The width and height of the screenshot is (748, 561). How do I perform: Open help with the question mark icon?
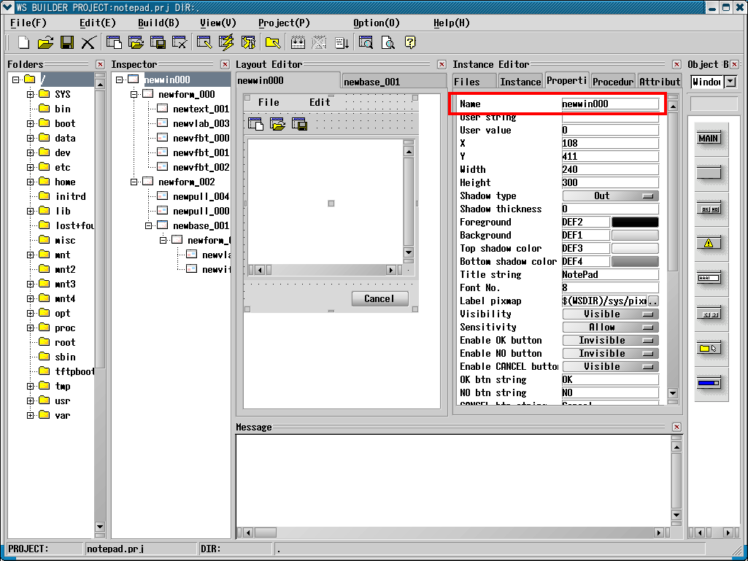410,42
